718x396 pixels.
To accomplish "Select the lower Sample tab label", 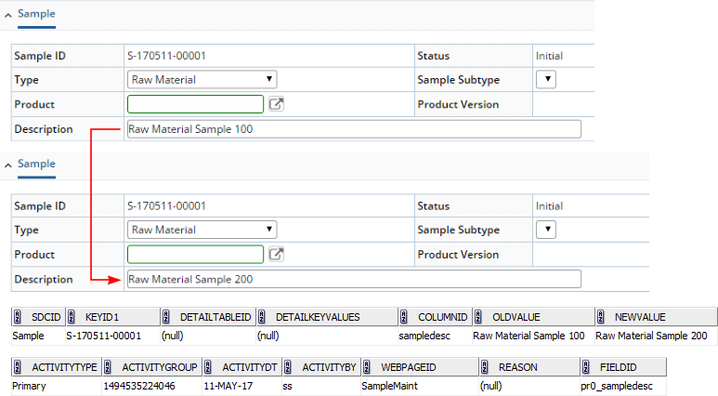I will point(36,164).
